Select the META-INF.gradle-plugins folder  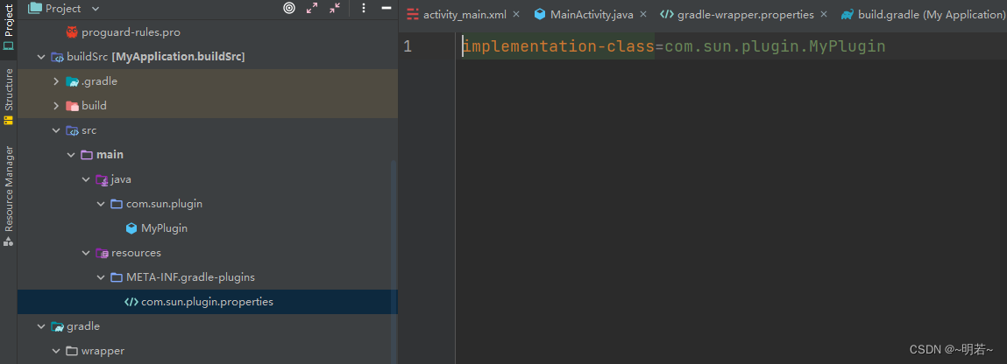(208, 277)
